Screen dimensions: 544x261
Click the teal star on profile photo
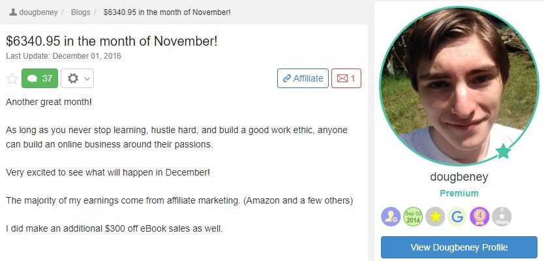503,151
